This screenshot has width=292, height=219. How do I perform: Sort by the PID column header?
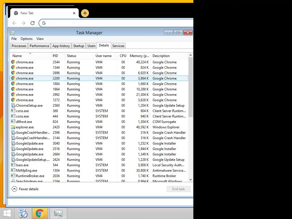pyautogui.click(x=58, y=56)
